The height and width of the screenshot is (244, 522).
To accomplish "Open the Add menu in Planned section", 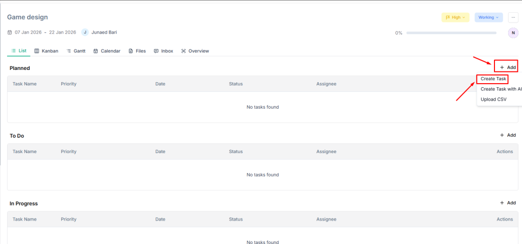I will [508, 67].
